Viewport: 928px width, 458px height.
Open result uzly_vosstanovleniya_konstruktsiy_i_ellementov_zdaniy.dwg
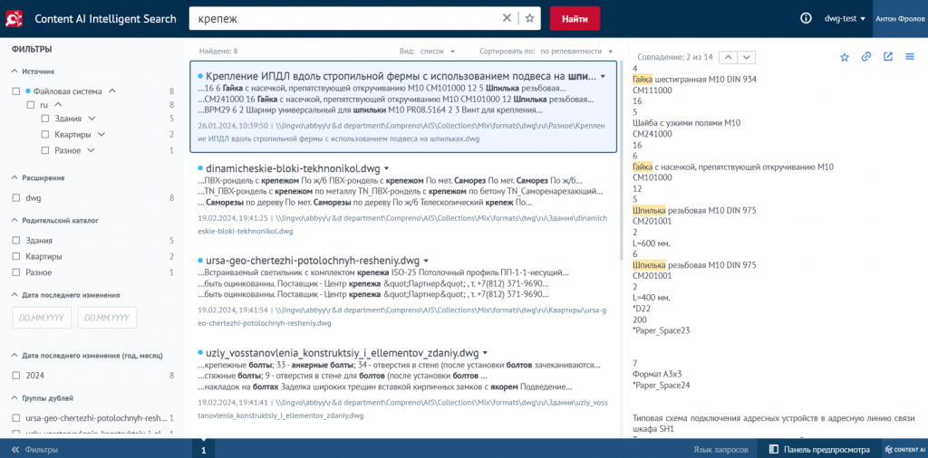[342, 353]
